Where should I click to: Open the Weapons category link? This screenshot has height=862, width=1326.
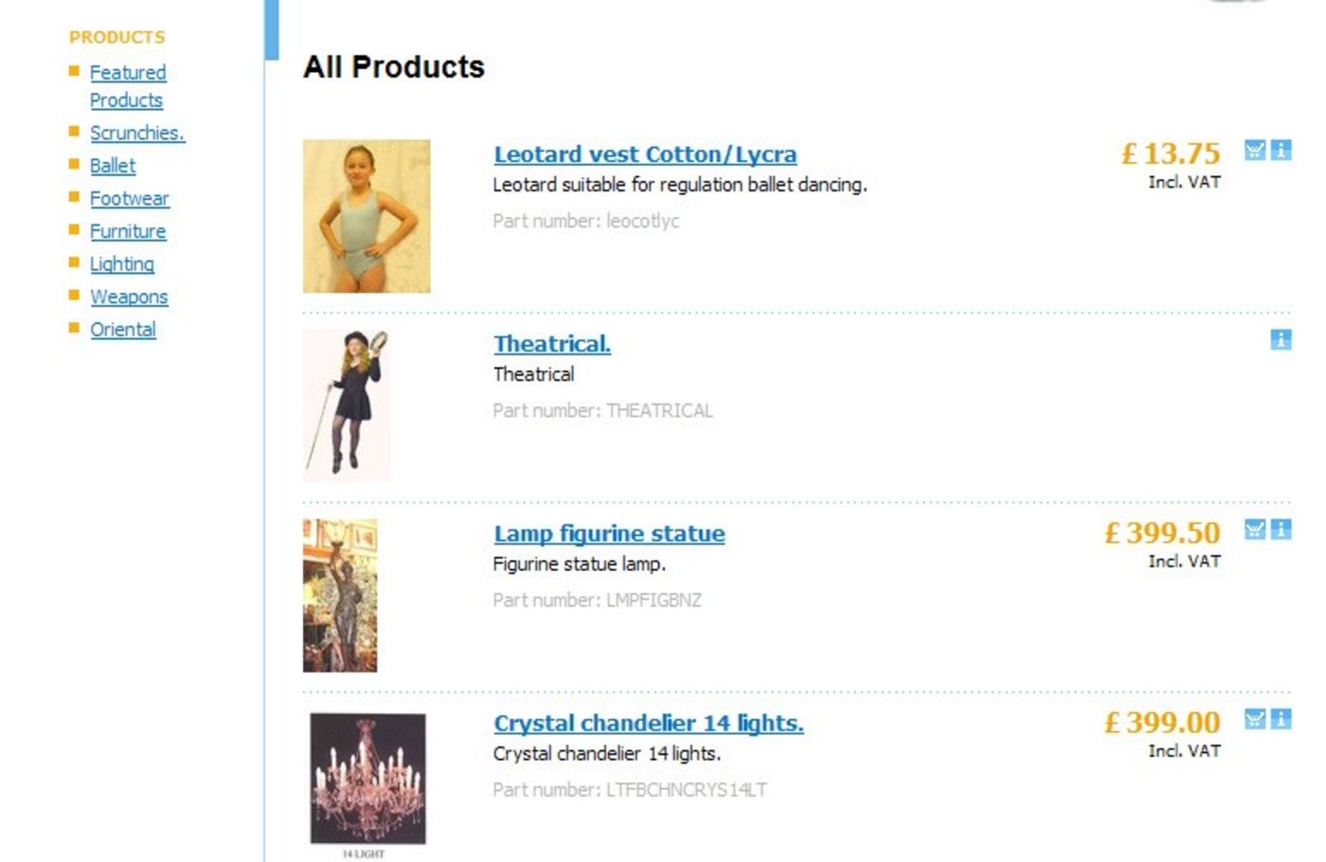click(x=129, y=297)
